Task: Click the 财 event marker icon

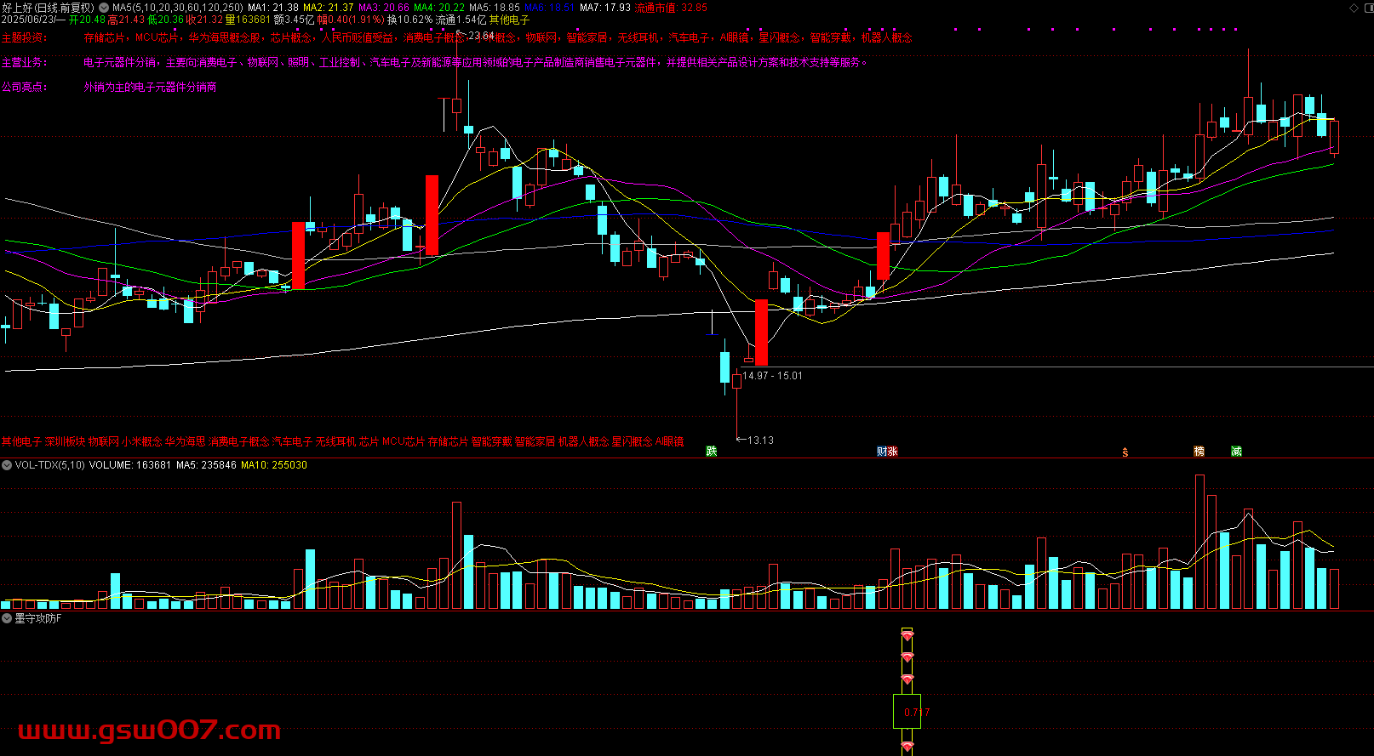Action: coord(882,452)
